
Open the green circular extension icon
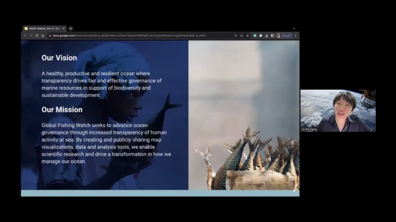(x=255, y=36)
